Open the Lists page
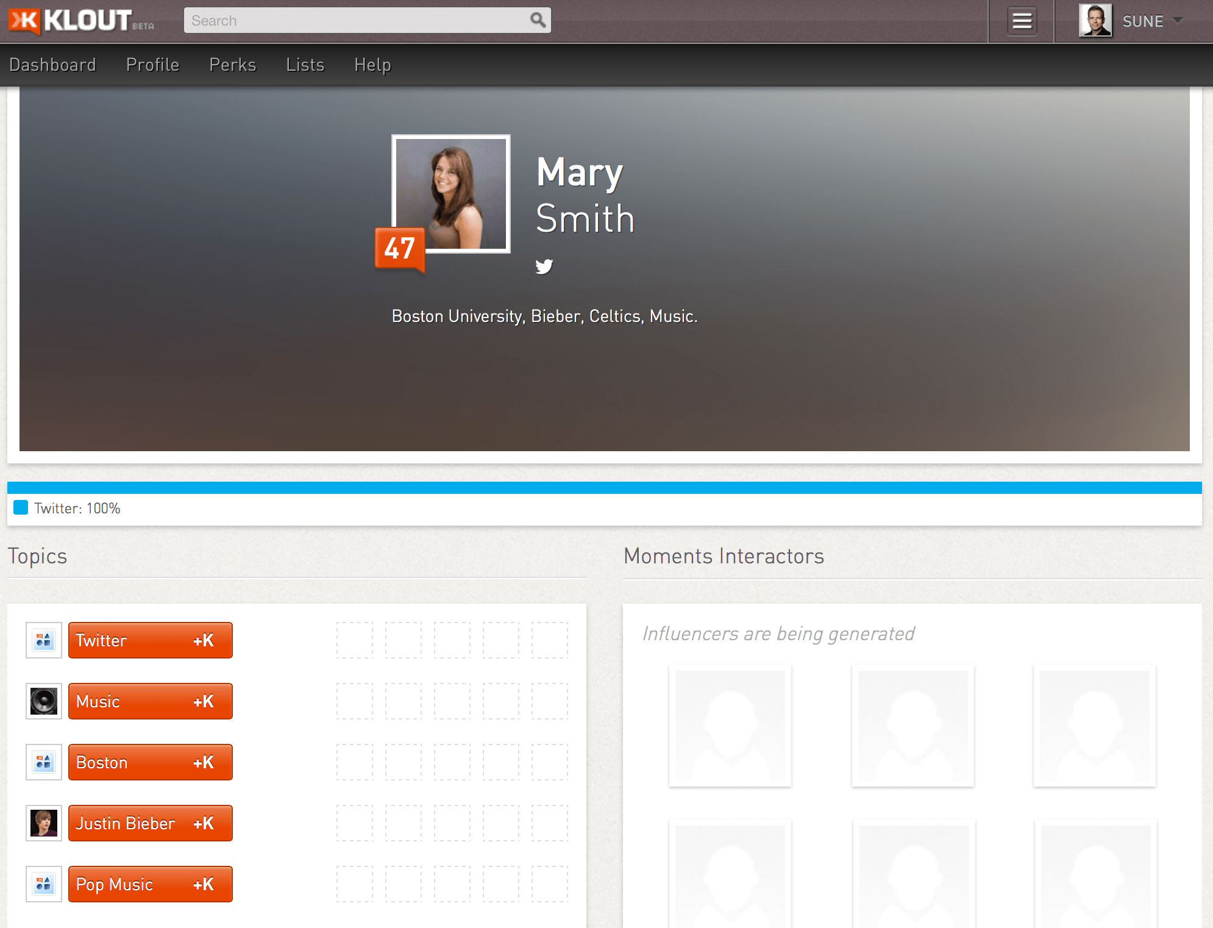Viewport: 1213px width, 928px height. point(305,64)
